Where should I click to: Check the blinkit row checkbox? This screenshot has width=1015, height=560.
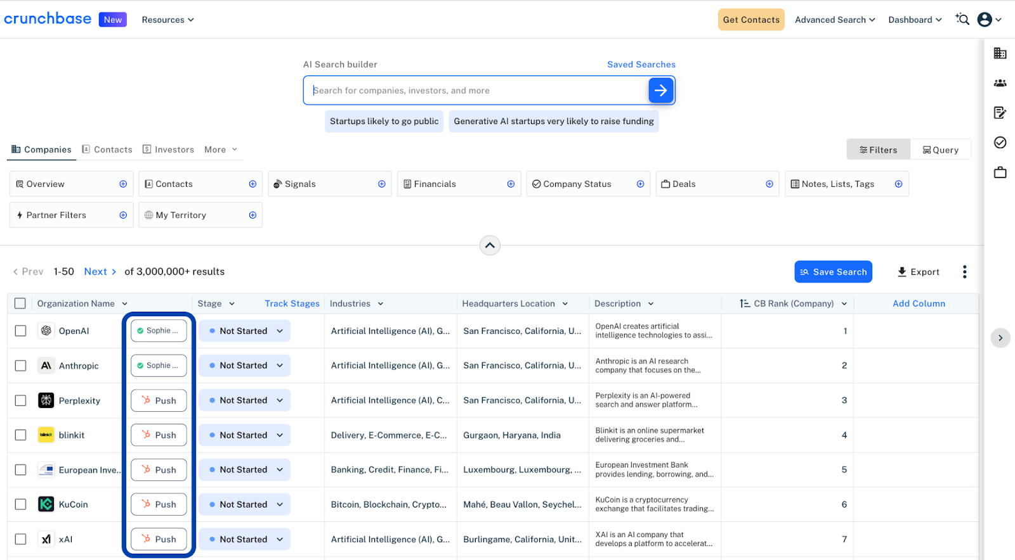21,435
